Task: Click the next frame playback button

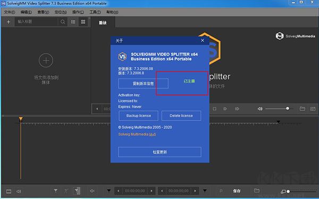Action: pos(225,109)
